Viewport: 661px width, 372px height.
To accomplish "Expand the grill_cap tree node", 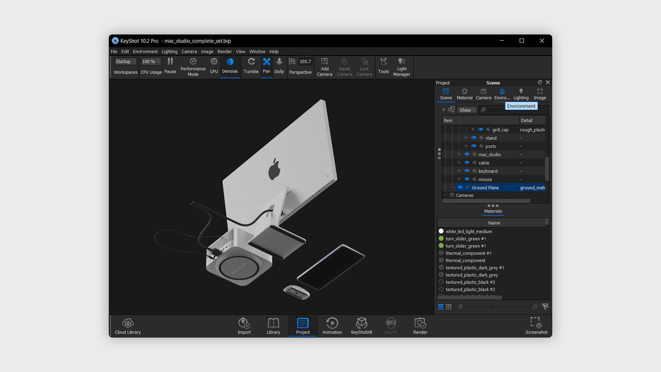I will pos(473,130).
